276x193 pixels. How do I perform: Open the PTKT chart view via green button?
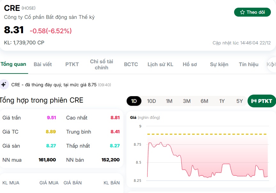[262, 101]
